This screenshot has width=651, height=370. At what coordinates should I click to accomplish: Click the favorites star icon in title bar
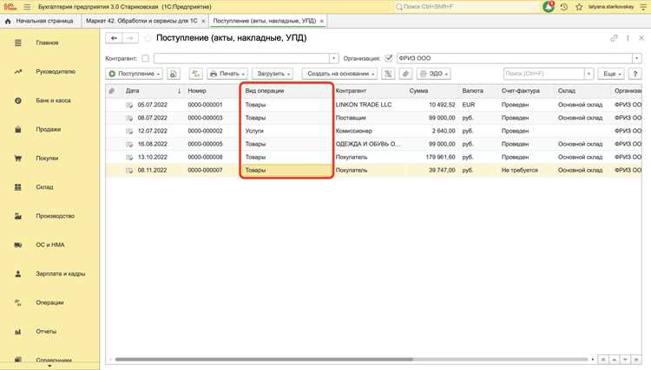579,7
